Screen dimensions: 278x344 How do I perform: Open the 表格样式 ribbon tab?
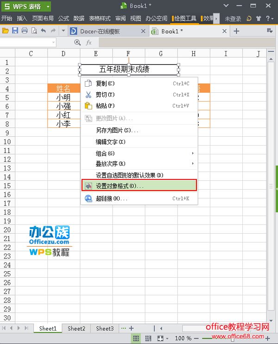click(x=100, y=19)
